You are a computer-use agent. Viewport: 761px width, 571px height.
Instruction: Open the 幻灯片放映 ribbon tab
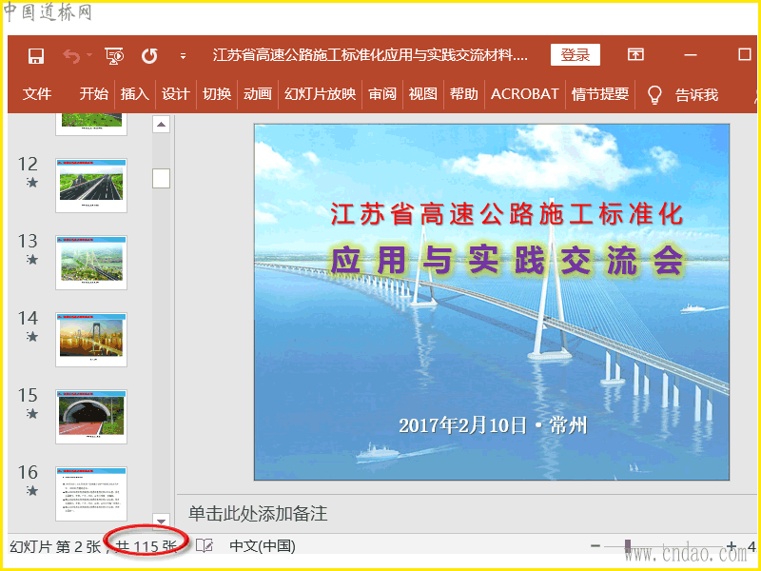[x=320, y=93]
